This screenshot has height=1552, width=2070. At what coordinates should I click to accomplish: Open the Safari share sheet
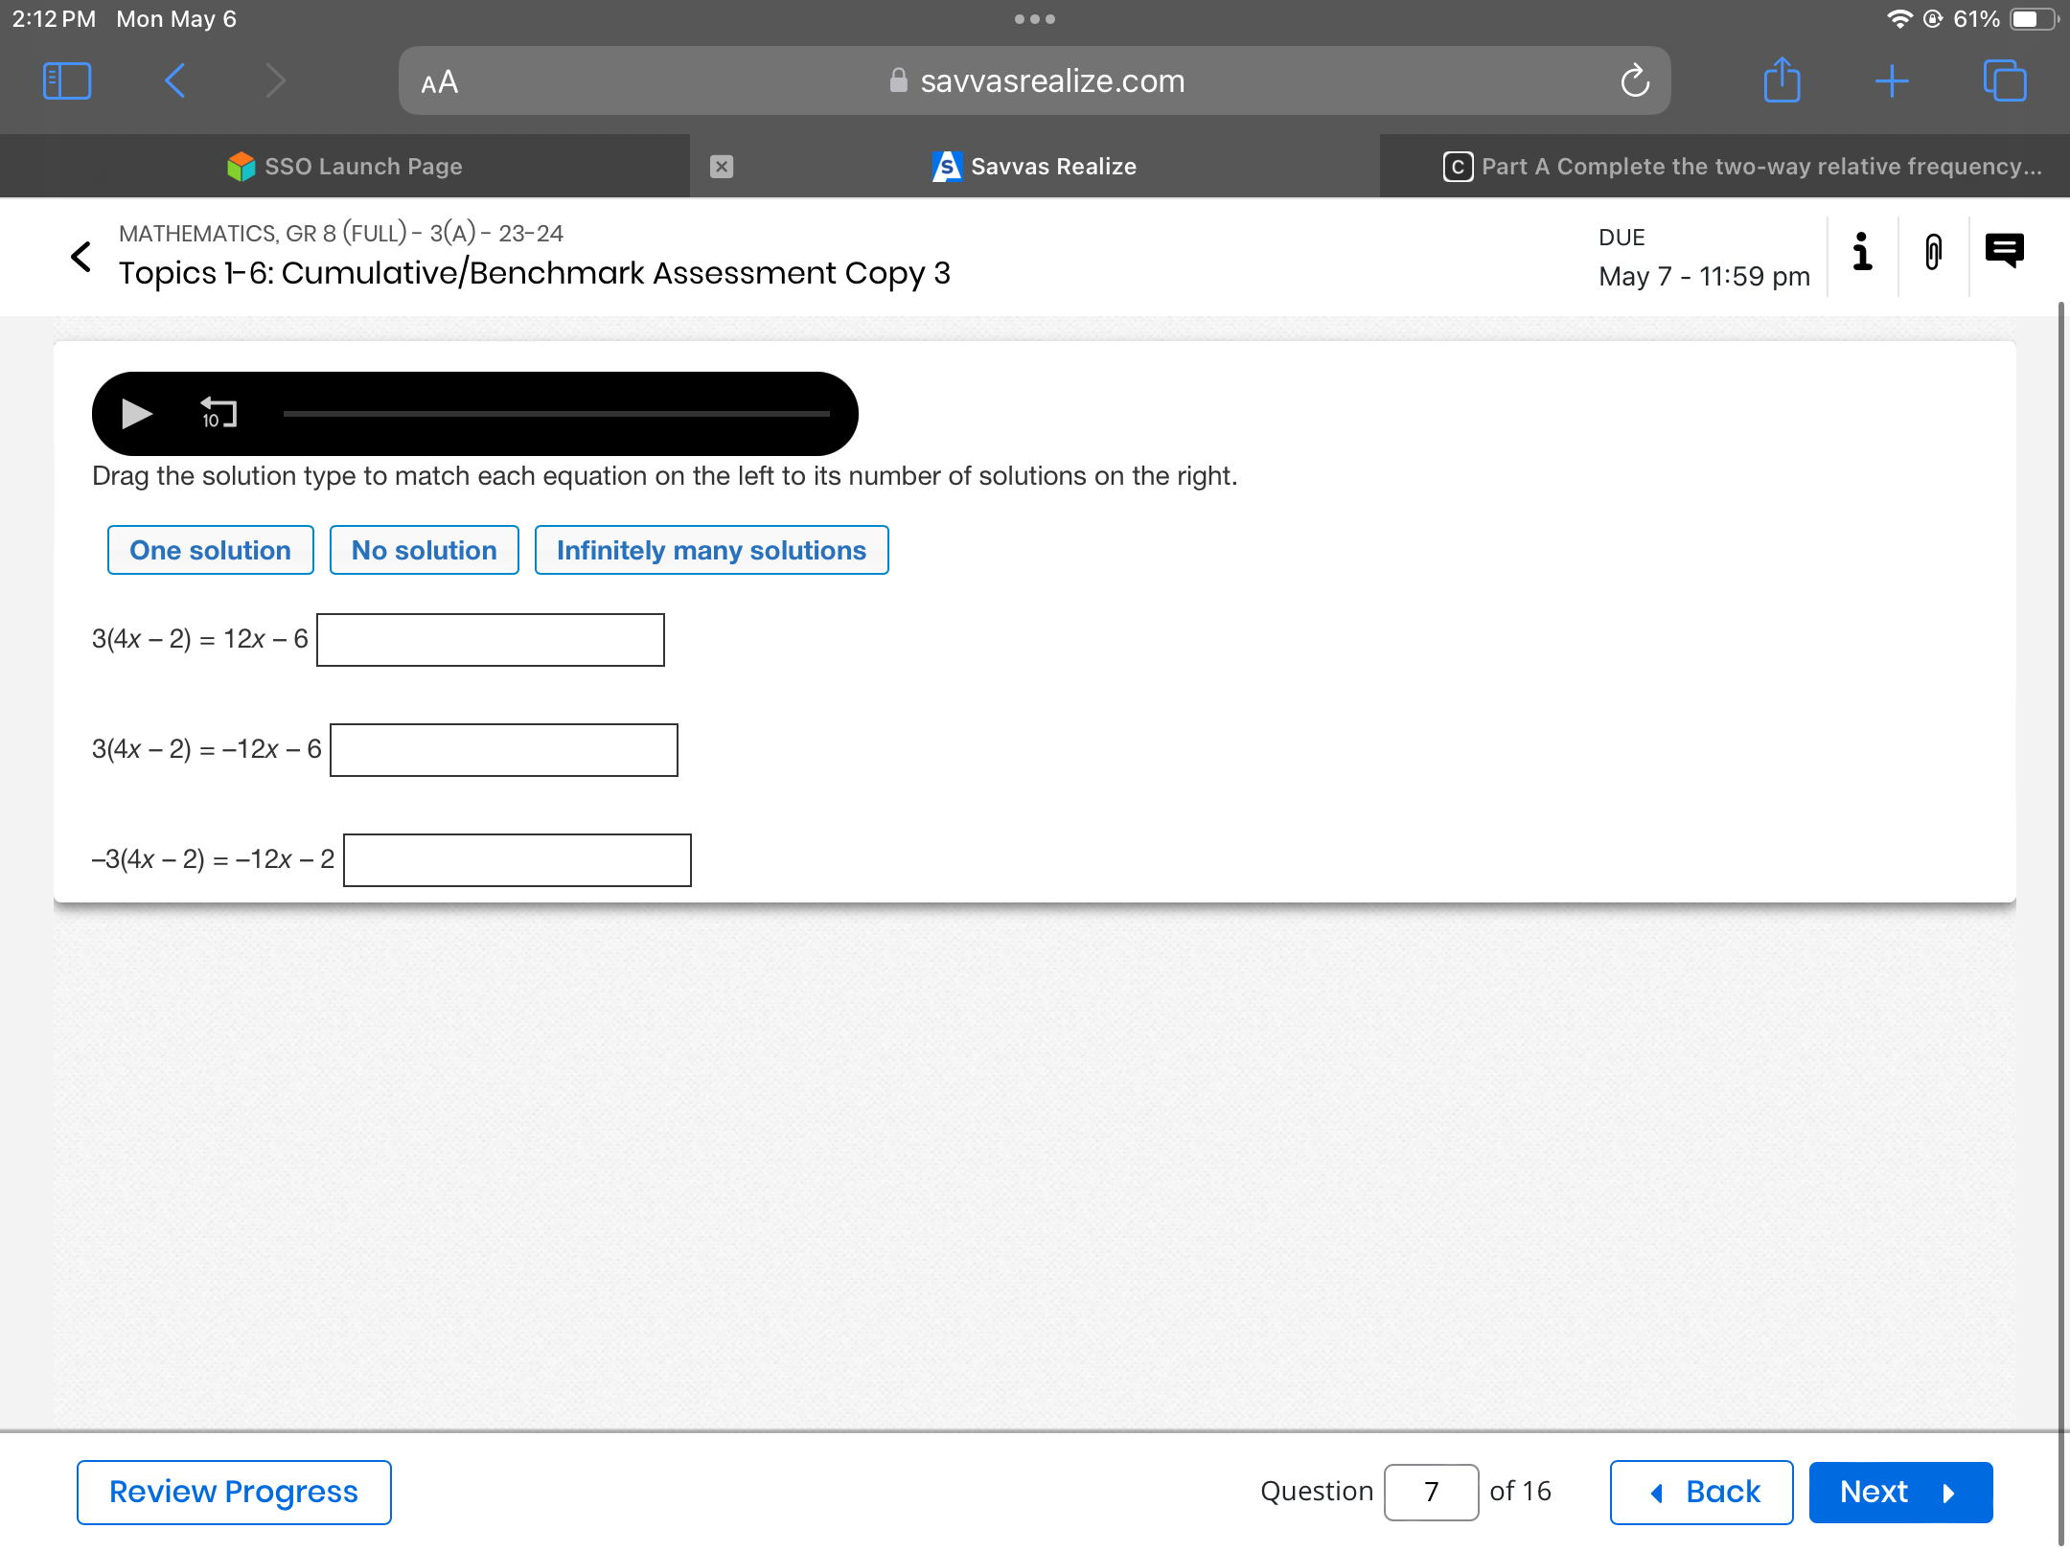click(1782, 80)
